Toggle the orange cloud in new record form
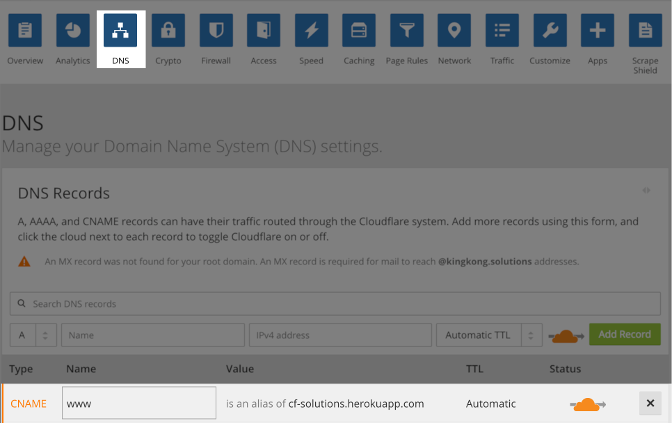 click(566, 335)
